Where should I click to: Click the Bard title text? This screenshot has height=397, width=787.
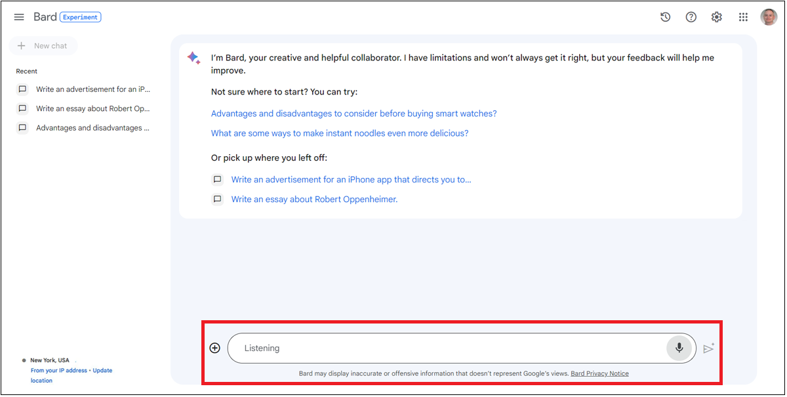(45, 17)
